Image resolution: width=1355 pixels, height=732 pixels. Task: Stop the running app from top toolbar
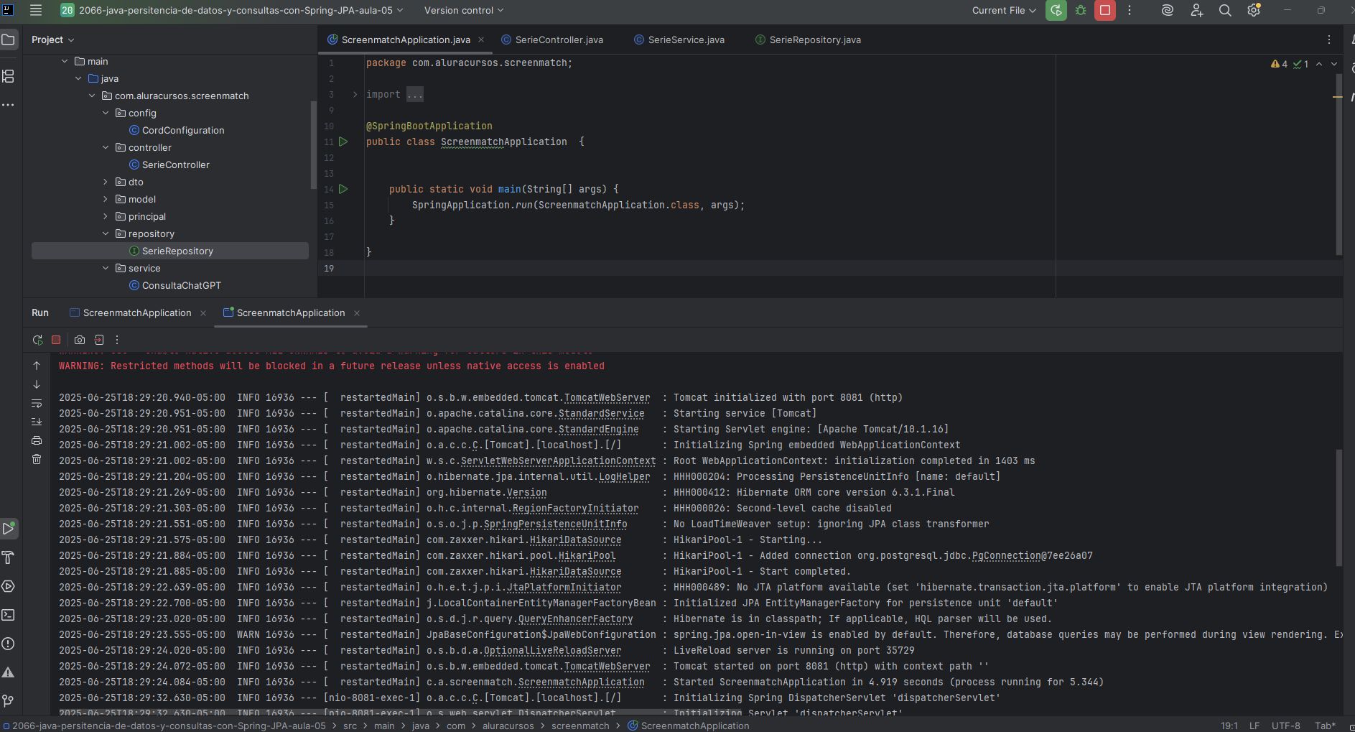click(x=1105, y=10)
